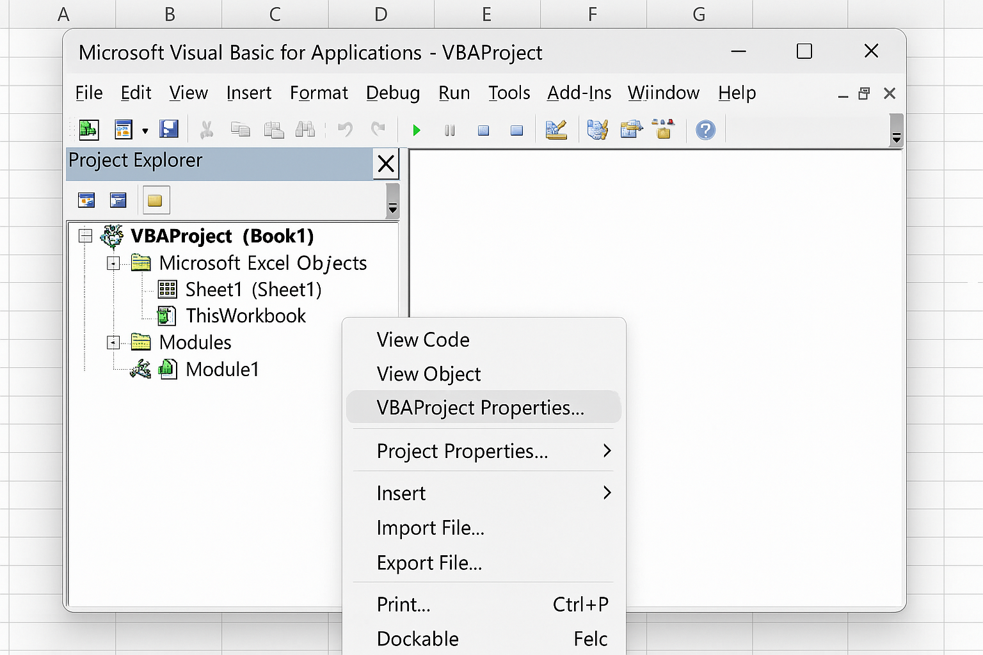
Task: Open the Run menu in the menu bar
Action: (x=454, y=93)
